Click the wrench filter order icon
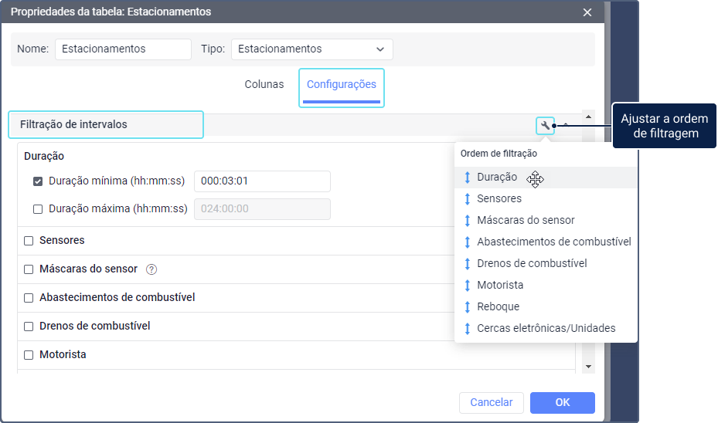This screenshot has height=423, width=718. (545, 126)
